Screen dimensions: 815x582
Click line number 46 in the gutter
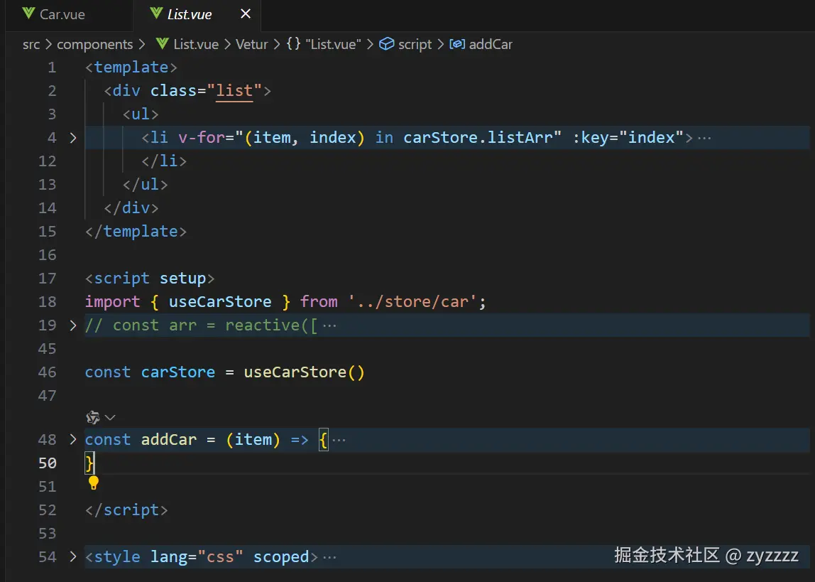pyautogui.click(x=48, y=372)
